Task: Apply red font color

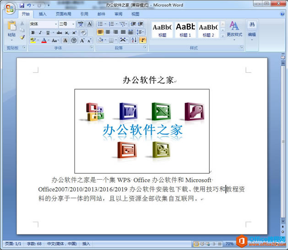Action: 44,40
